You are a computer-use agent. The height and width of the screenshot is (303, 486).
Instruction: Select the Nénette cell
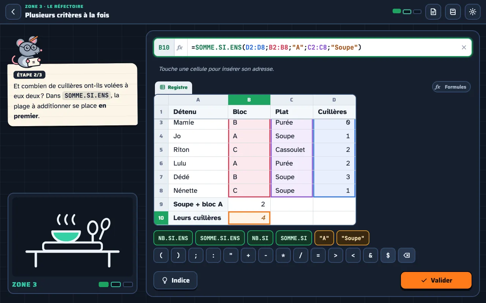198,191
